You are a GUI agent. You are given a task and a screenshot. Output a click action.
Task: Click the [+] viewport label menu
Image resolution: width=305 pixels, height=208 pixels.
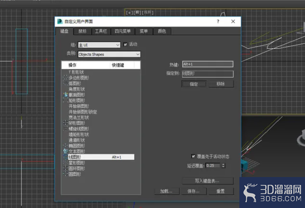pyautogui.click(x=129, y=13)
